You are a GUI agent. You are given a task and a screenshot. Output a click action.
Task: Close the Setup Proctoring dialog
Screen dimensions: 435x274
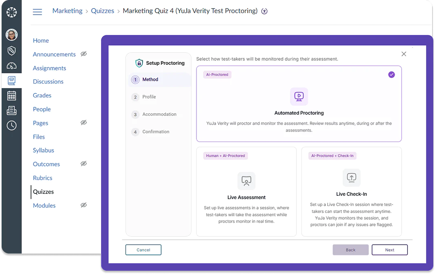pos(404,54)
